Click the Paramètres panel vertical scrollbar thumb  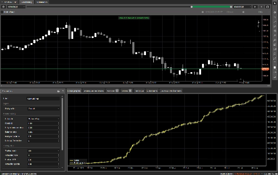(x=62, y=124)
